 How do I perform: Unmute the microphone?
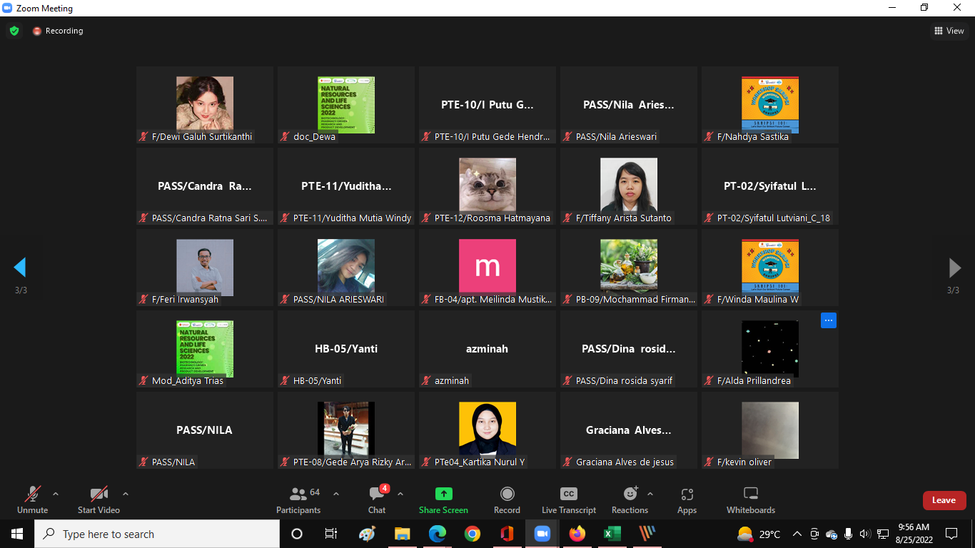[32, 494]
